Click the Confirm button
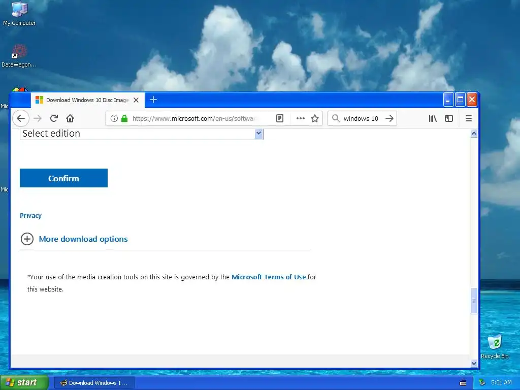The image size is (520, 390). 63,178
